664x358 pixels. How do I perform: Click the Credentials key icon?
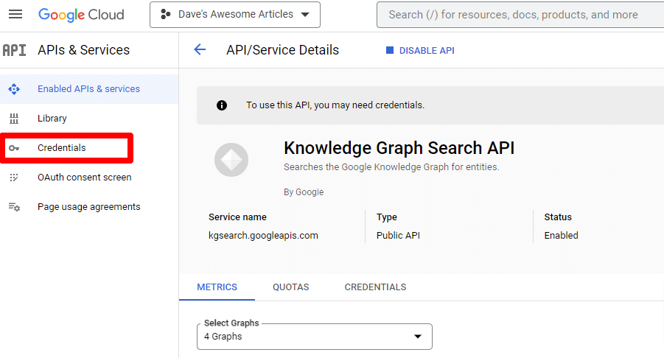[14, 148]
